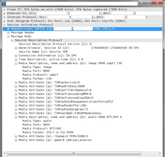Click the Wireshark window icon in title bar
The height and width of the screenshot is (157, 165).
4,4
